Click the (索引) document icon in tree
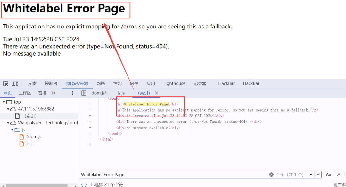Image resolution: width=346 pixels, height=187 pixels. point(17,116)
